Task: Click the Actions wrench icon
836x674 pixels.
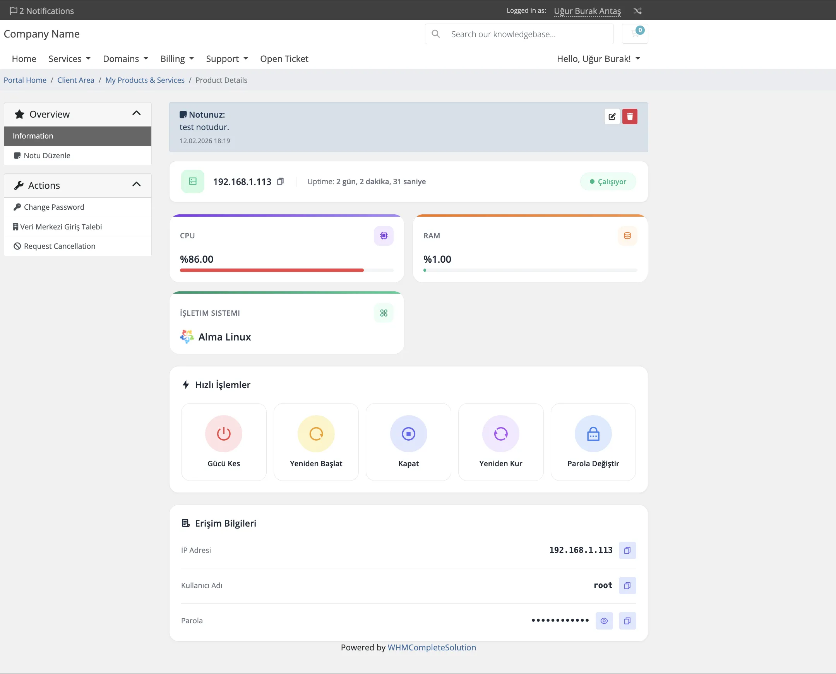Action: tap(19, 185)
